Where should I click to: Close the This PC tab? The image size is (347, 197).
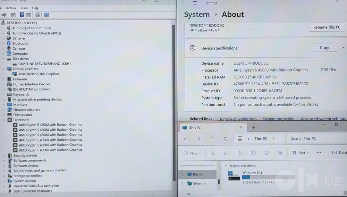click(x=241, y=128)
